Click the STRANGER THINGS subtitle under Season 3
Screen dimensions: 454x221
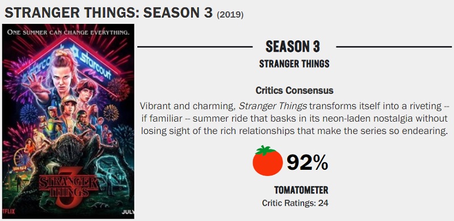pos(294,64)
